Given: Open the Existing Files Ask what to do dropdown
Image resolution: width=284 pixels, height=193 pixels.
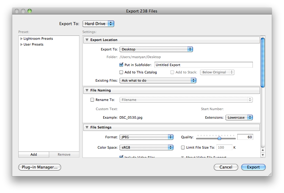Looking at the screenshot, I should pyautogui.click(x=158, y=80).
